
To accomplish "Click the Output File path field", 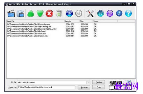I will pos(46,87).
